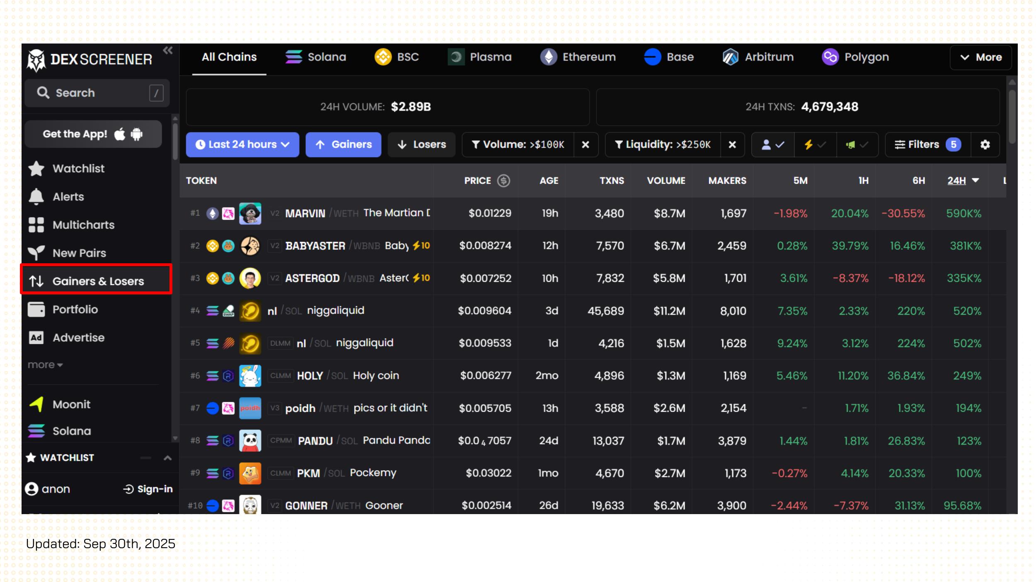This screenshot has height=582, width=1036.
Task: Open the Last 24 hours dropdown
Action: (242, 144)
